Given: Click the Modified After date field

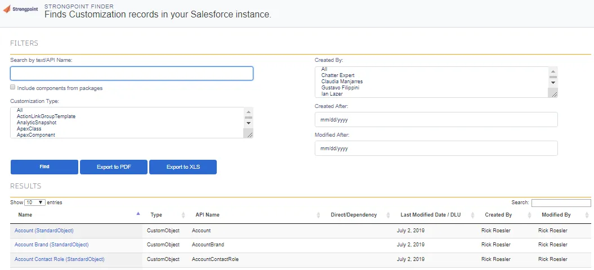Looking at the screenshot, I should [436, 148].
